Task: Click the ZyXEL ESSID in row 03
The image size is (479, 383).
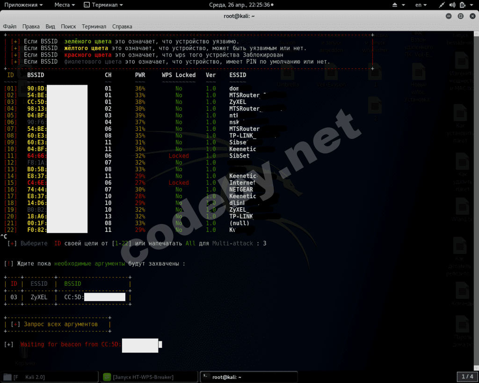Action: click(x=238, y=102)
